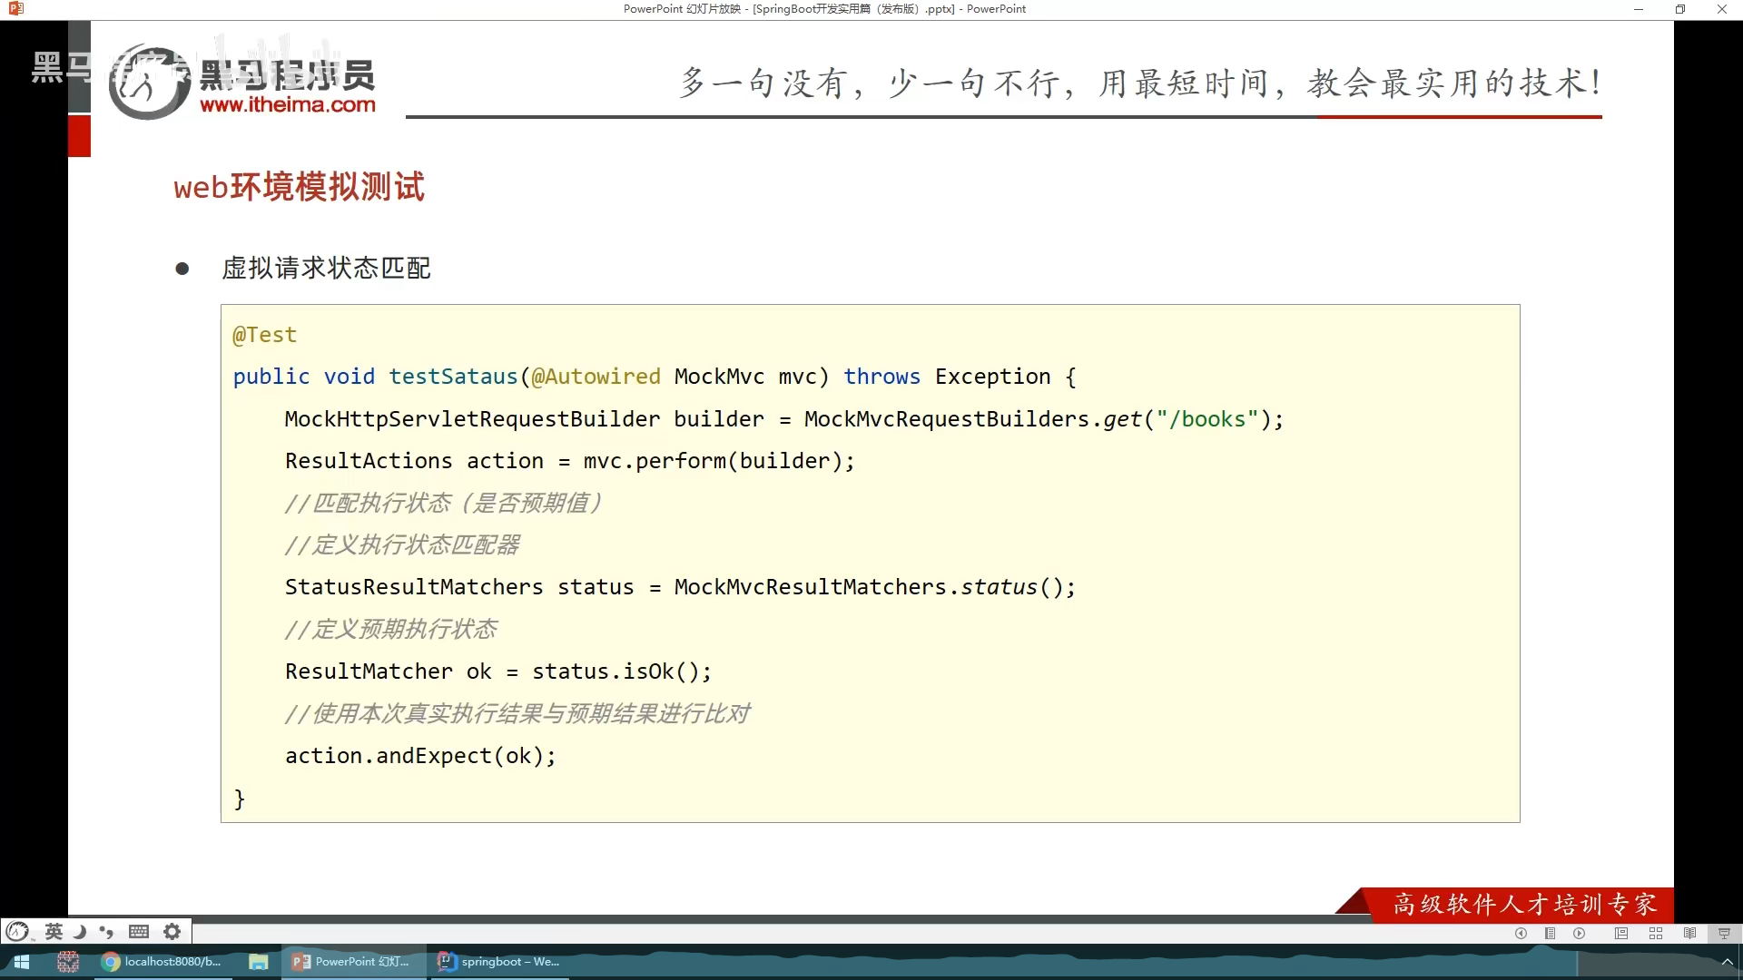The image size is (1743, 980).
Task: Toggle the IME half-moon width mode
Action: coord(80,932)
